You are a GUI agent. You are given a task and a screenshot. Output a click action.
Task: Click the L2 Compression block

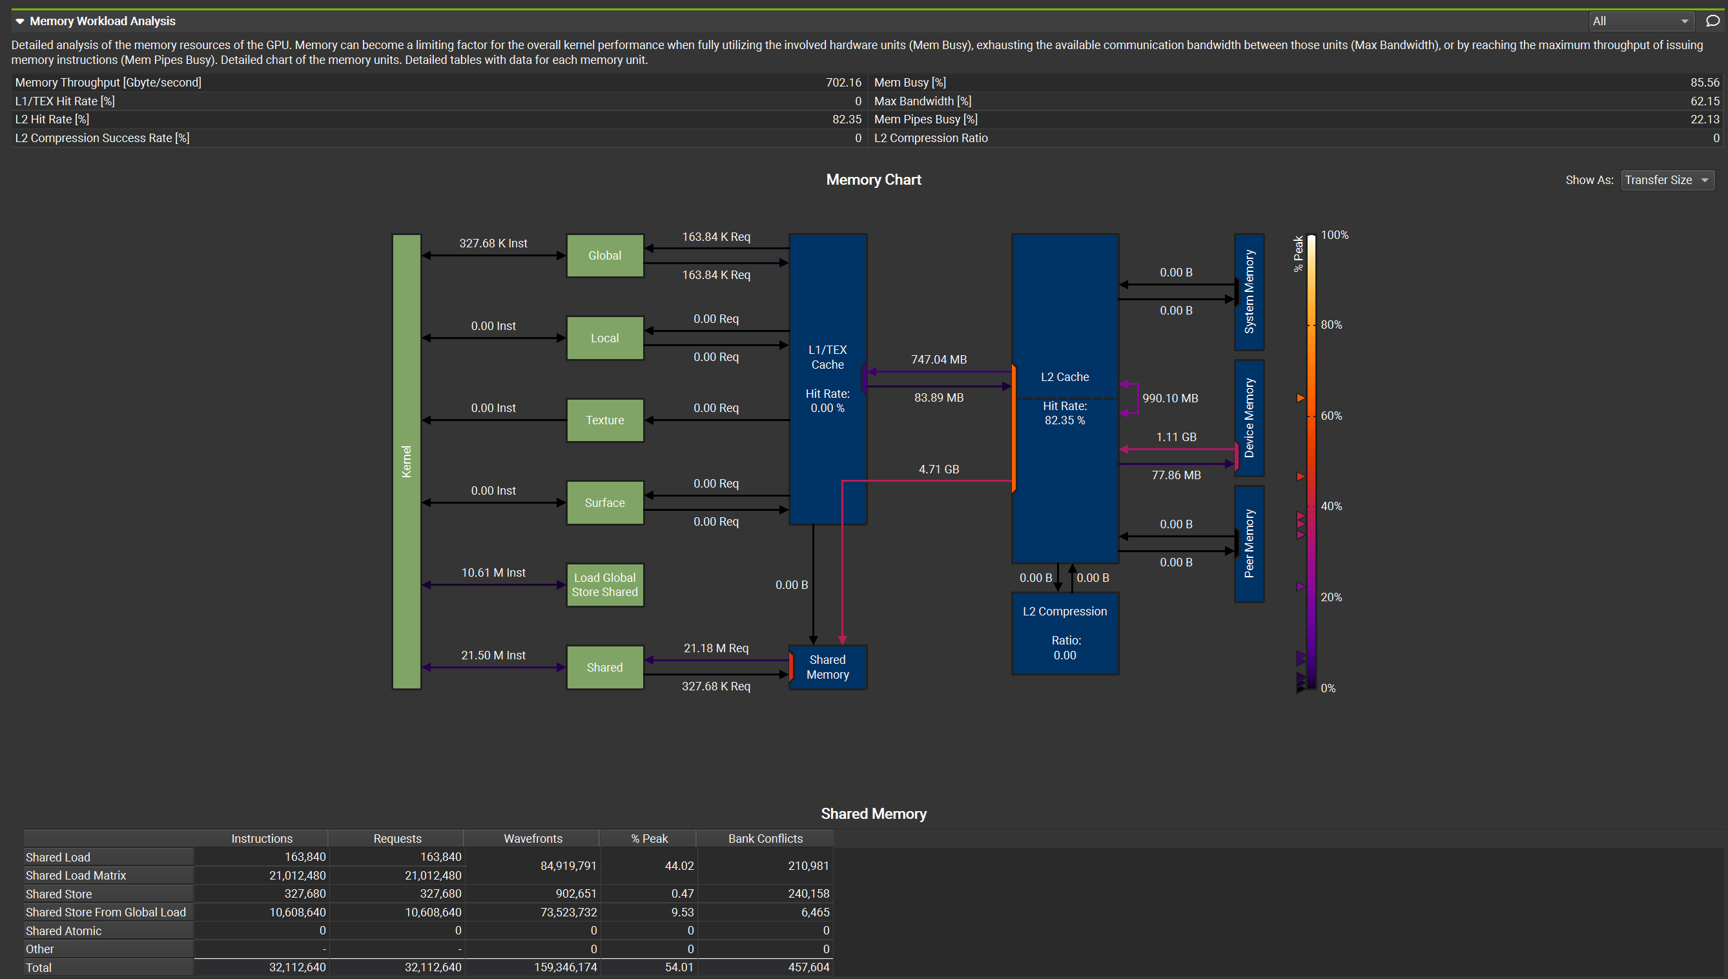[1064, 633]
